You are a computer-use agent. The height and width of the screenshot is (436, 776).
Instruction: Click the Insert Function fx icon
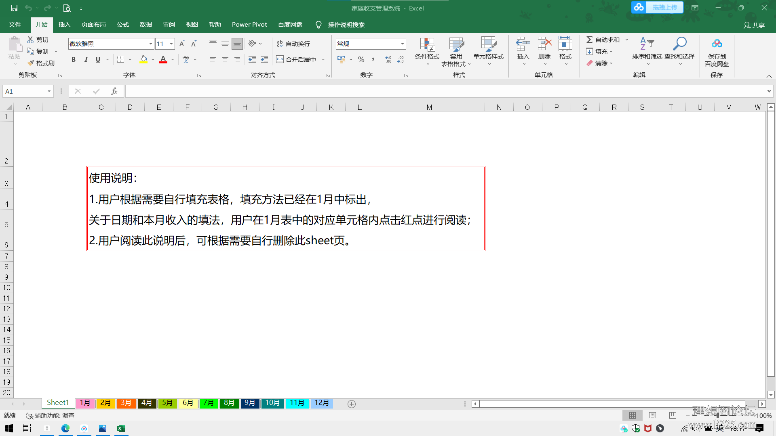[114, 91]
